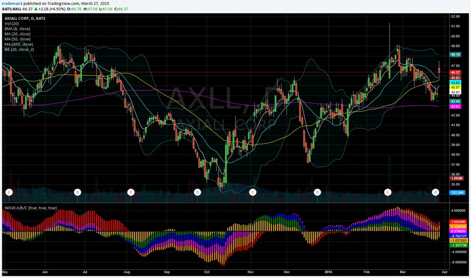
Task: Click the blue 782.89K volume label
Action: (x=457, y=193)
